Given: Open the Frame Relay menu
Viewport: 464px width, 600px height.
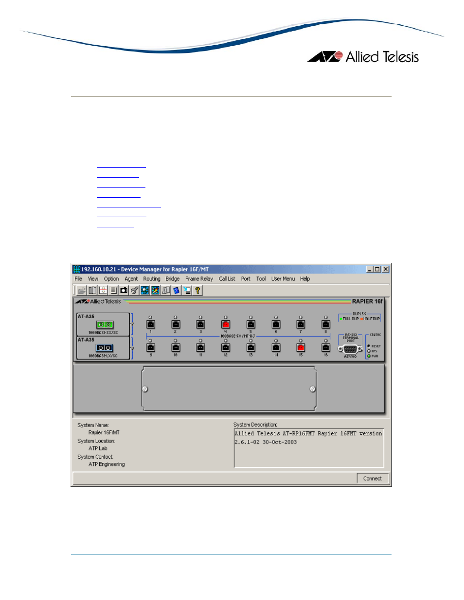Looking at the screenshot, I should point(199,279).
